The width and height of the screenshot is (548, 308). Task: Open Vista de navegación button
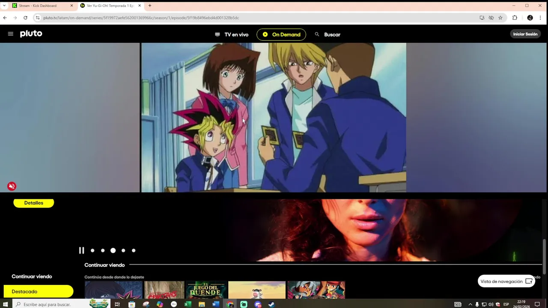click(506, 281)
